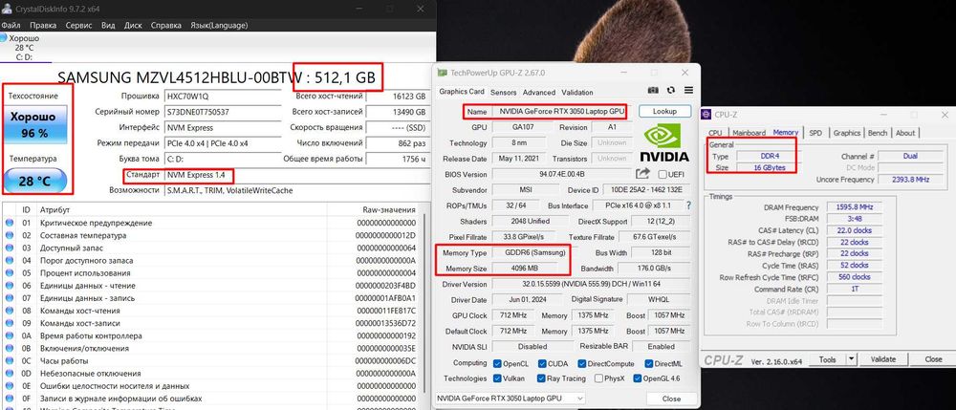Click status dot of attribute 0C Часы работы
Viewport: 956px width, 410px height.
(10, 360)
